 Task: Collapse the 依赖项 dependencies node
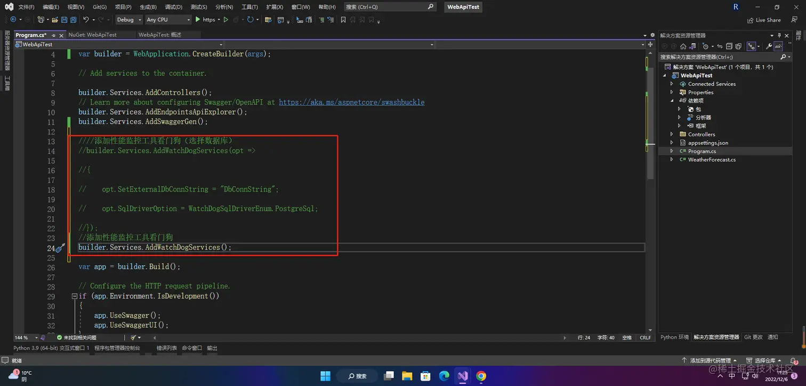[672, 101]
